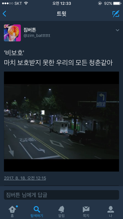The width and height of the screenshot is (123, 219).
Task: Open @zim_battttttt handle link
Action: pos(37,36)
